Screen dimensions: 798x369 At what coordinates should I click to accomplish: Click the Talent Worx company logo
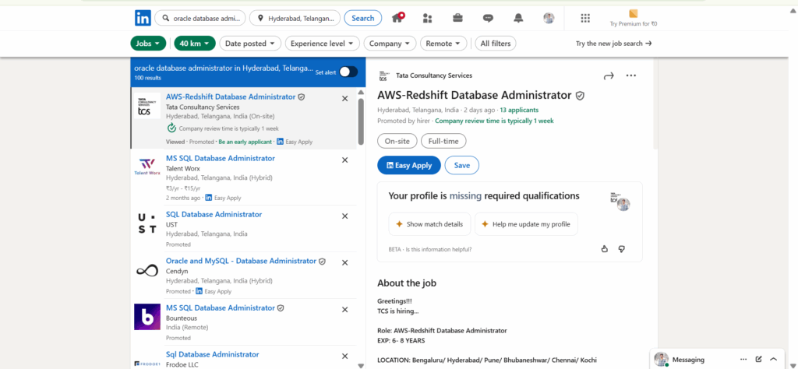click(147, 167)
